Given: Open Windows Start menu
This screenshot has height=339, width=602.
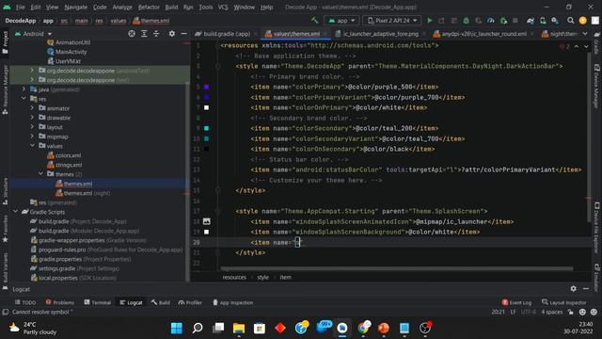Looking at the screenshot, I should coord(177,328).
